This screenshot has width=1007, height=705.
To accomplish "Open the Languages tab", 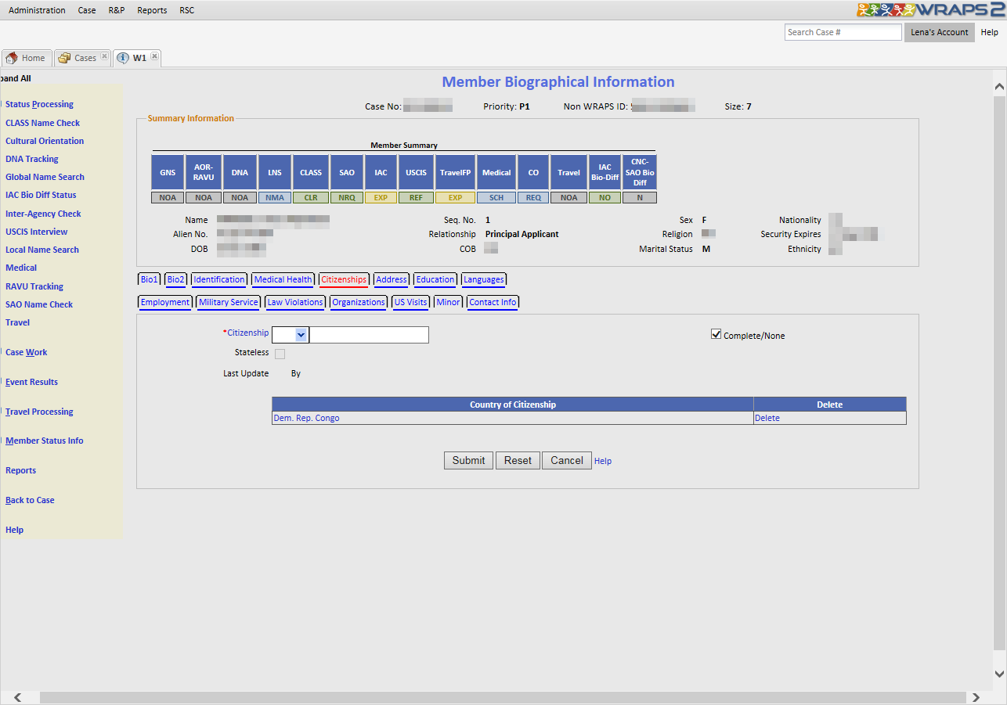I will point(484,279).
